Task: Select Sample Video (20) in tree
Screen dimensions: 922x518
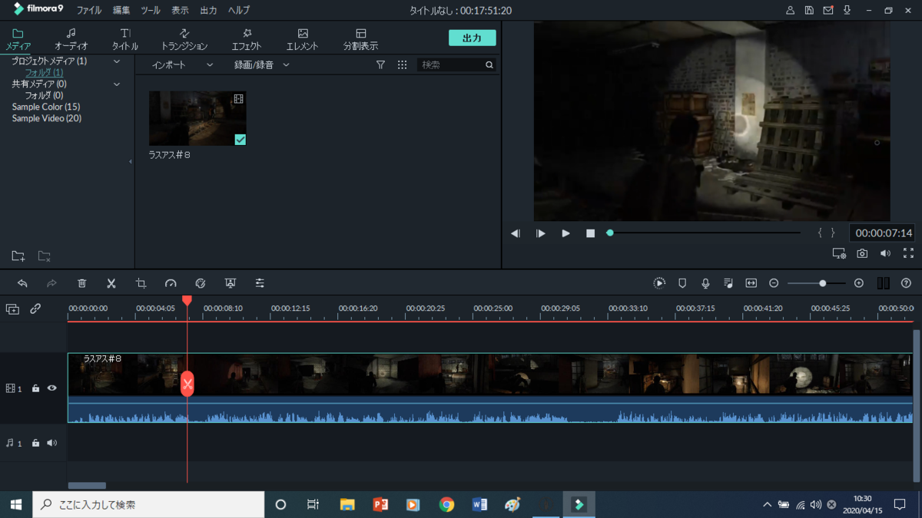Action: (x=47, y=118)
